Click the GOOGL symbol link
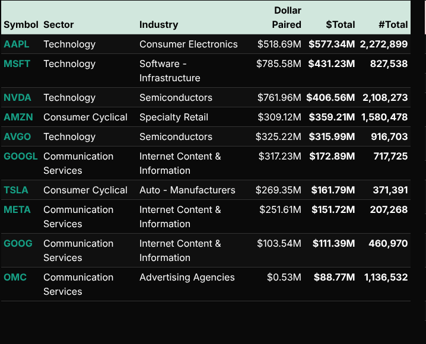 20,157
